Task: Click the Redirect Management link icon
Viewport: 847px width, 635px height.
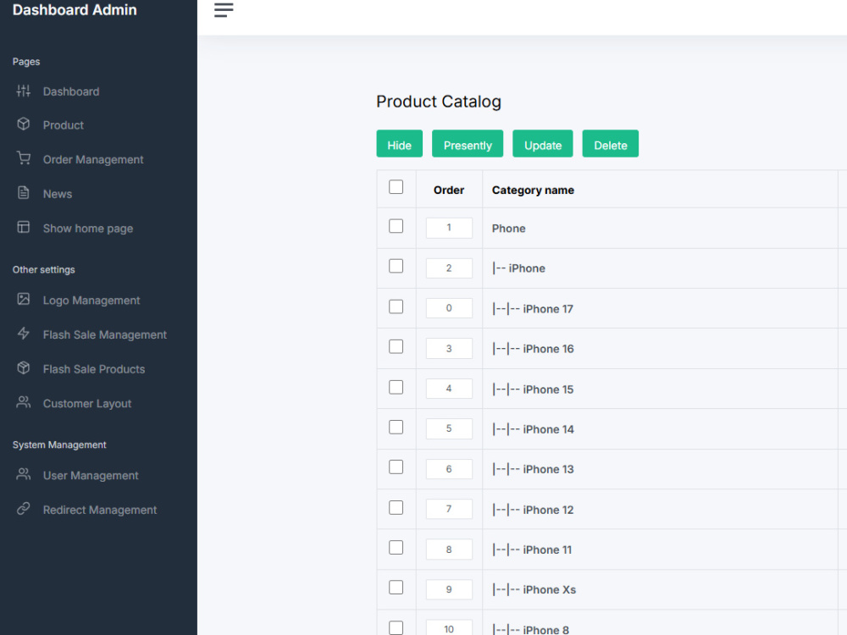Action: (x=23, y=509)
